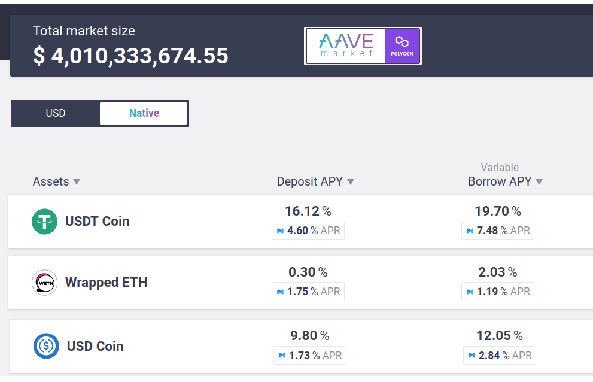Sort by Deposit APY arrow

351,182
